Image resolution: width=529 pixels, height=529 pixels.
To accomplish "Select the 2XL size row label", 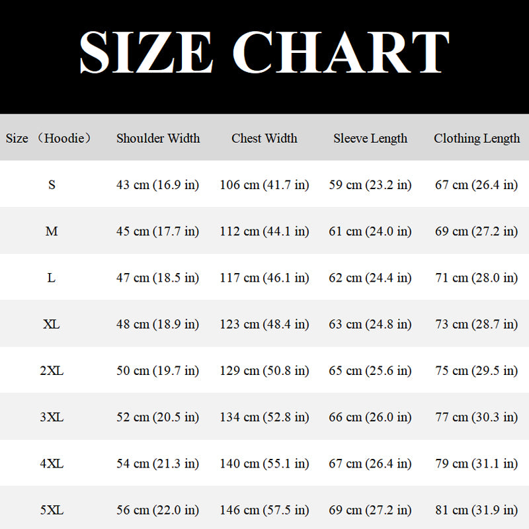I will coord(52,371).
